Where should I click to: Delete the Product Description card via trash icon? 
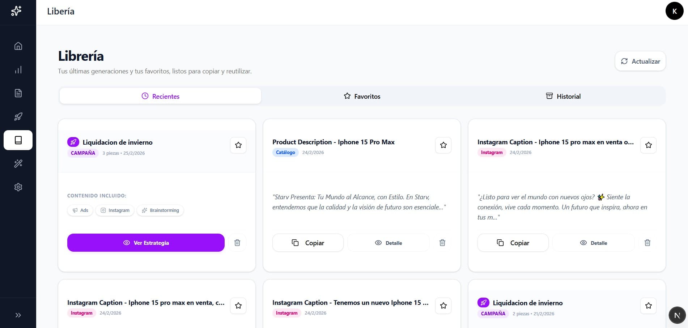pyautogui.click(x=442, y=243)
